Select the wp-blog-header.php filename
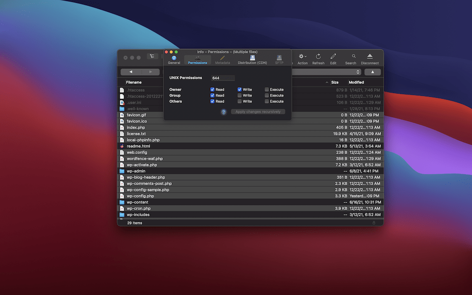The height and width of the screenshot is (295, 472). (146, 177)
